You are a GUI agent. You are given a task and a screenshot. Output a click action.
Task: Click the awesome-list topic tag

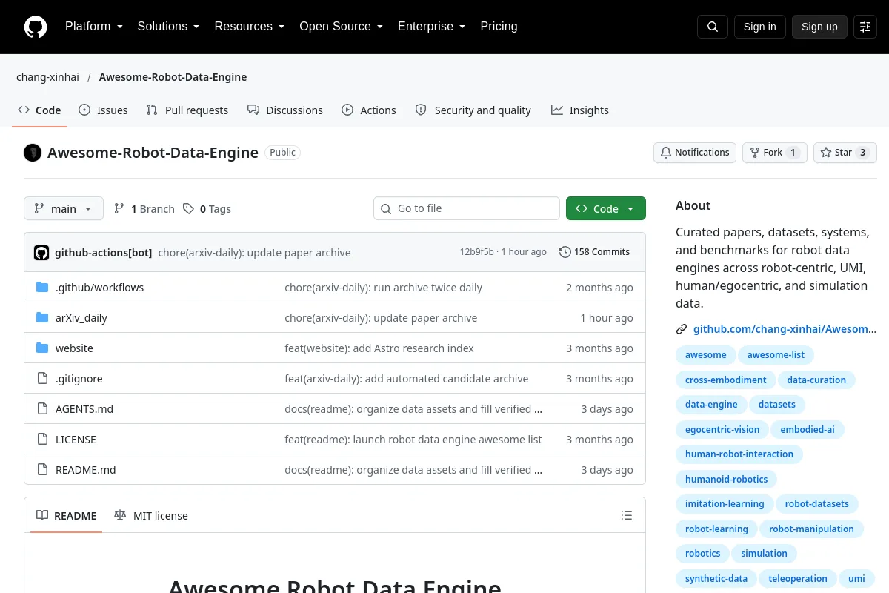point(776,355)
